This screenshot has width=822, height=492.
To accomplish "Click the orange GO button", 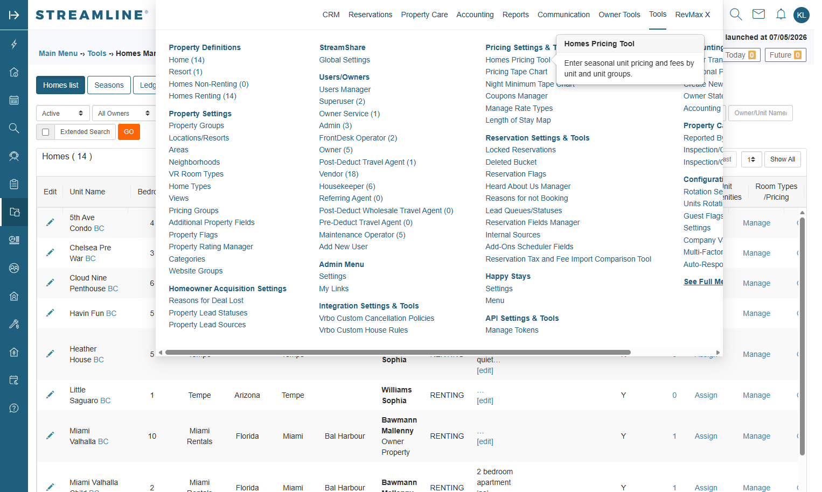I will [x=129, y=132].
